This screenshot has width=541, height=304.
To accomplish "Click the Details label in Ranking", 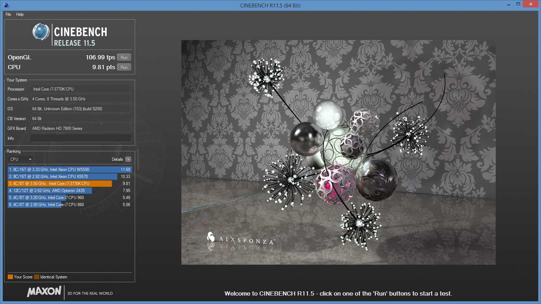I will click(x=118, y=159).
